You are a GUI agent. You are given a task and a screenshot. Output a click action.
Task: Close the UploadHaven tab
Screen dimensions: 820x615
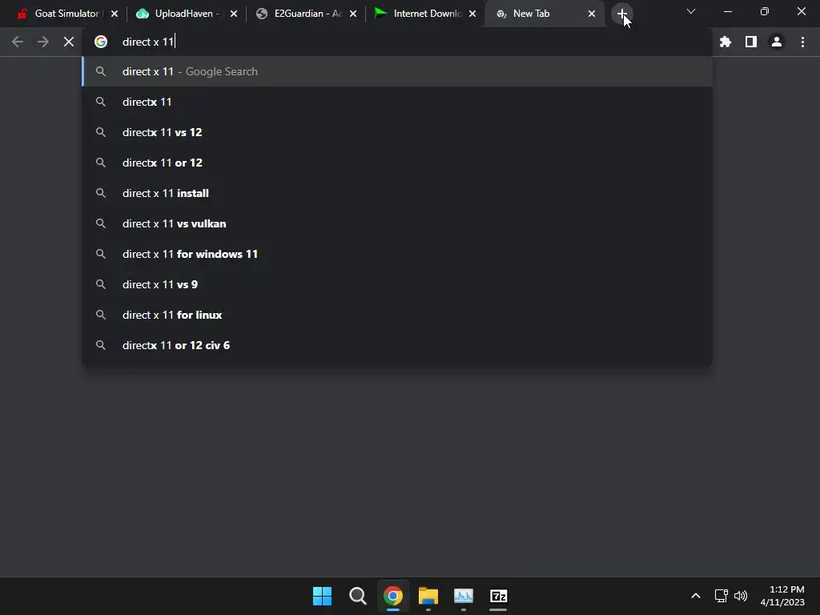click(x=234, y=14)
